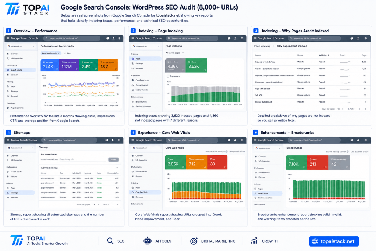Click 'Excluded by noindex tag' row
The width and height of the screenshot is (376, 251).
coord(311,62)
